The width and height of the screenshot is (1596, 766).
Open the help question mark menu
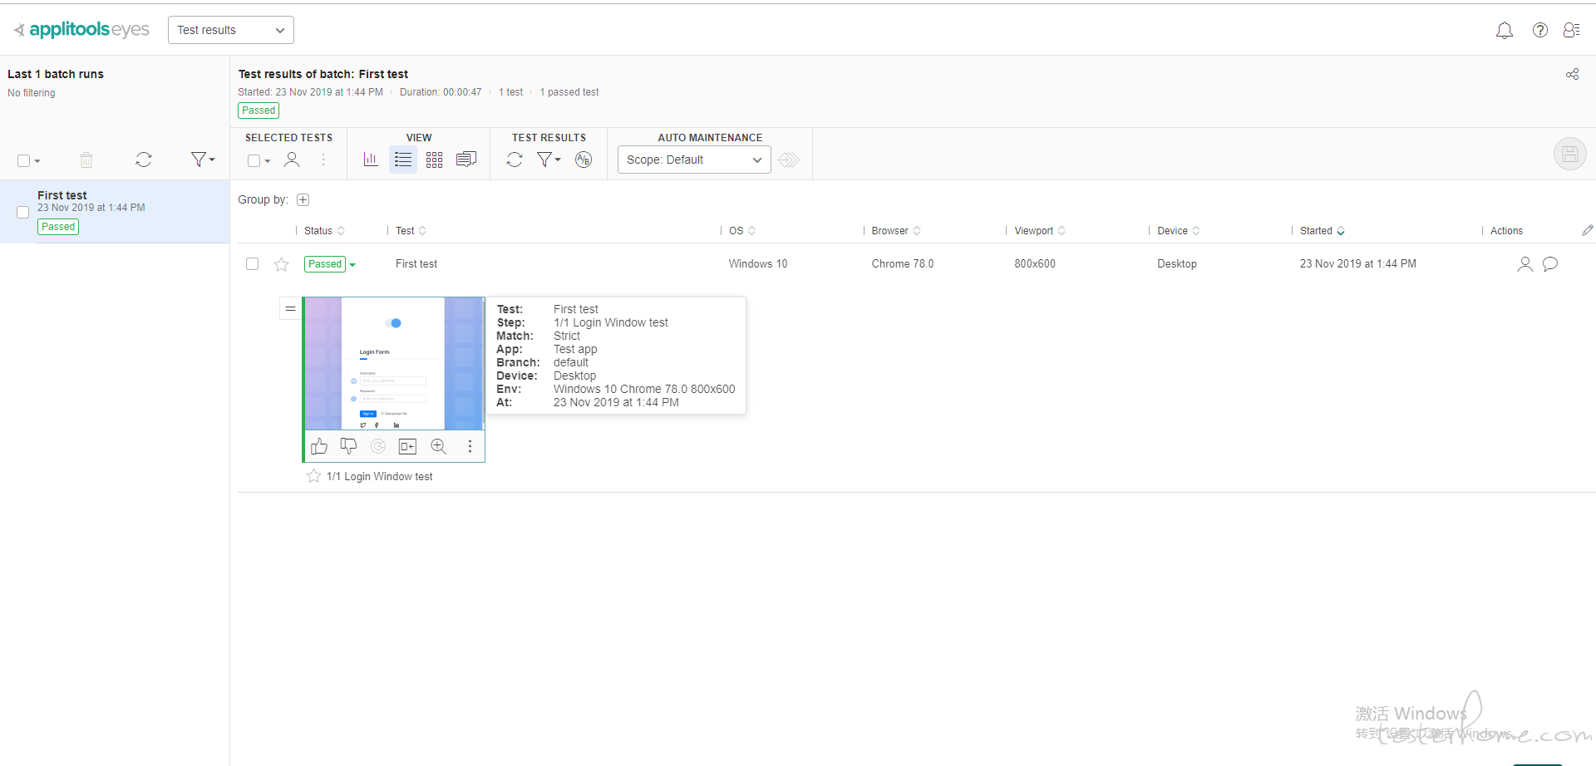(1539, 30)
